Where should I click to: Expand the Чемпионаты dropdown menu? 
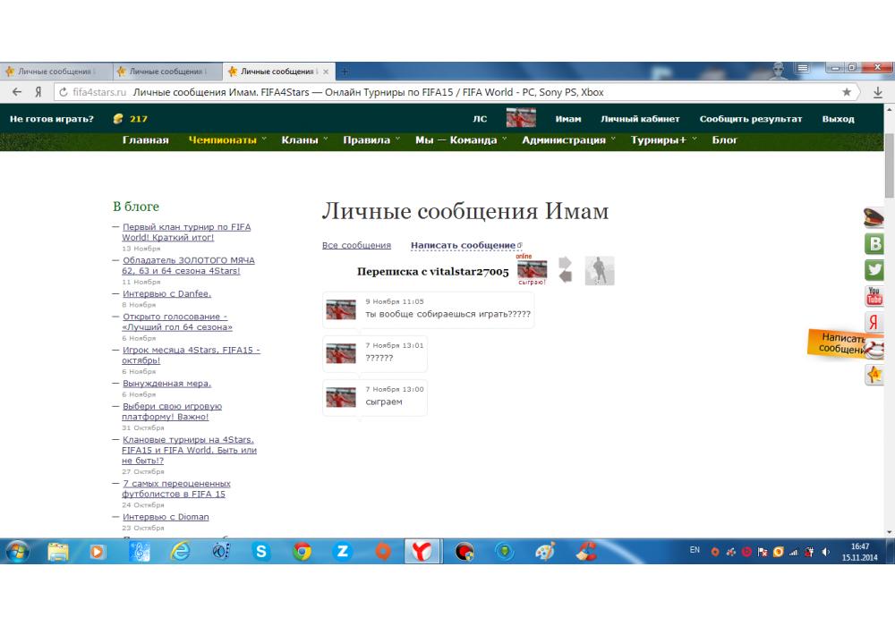pyautogui.click(x=227, y=140)
